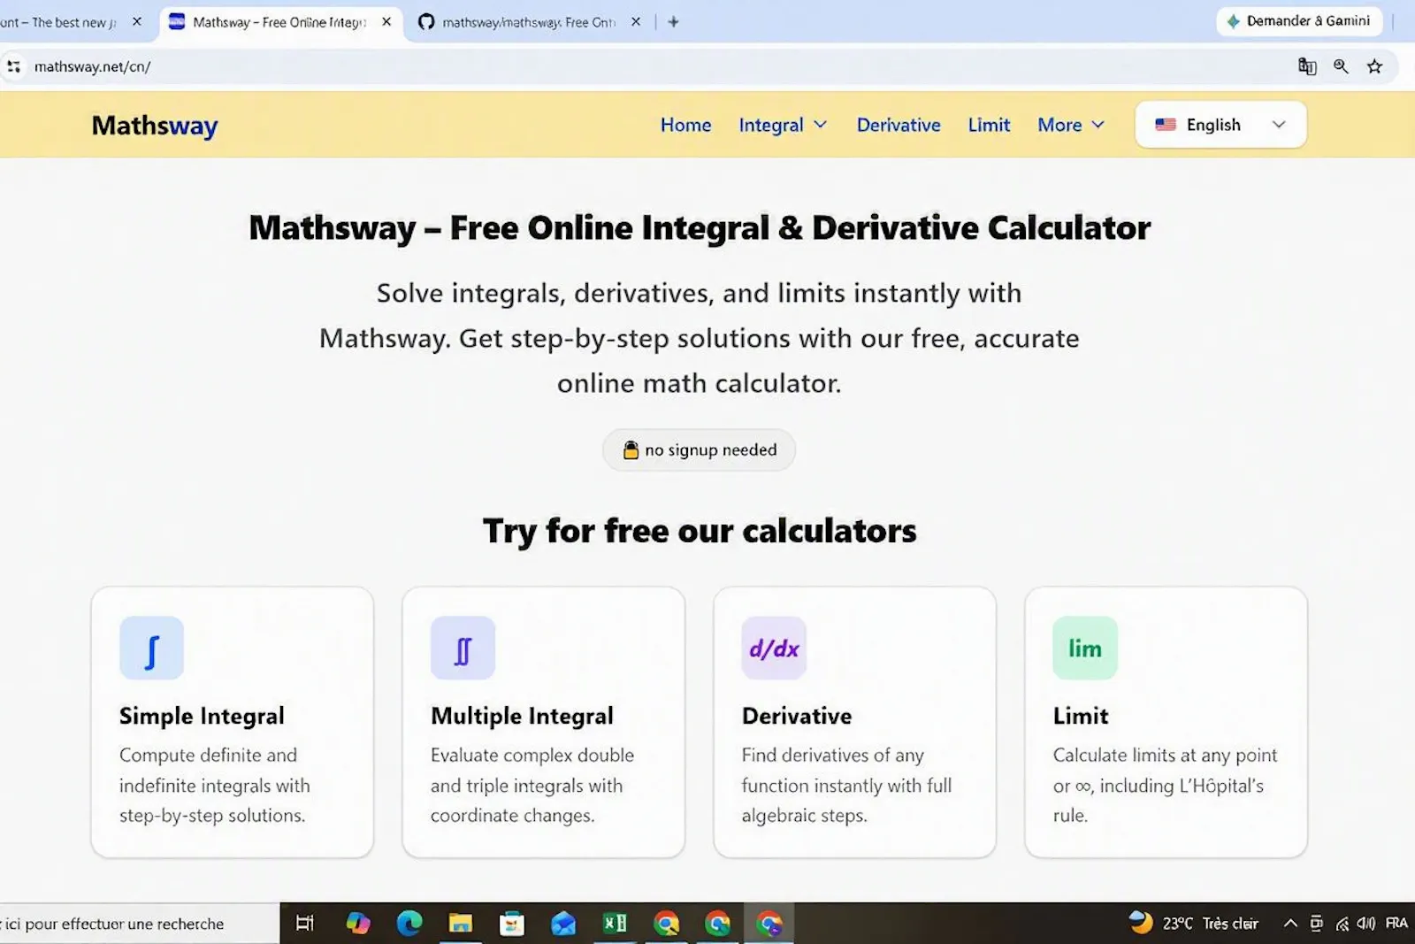Click the Mathsway logo in header
1415x944 pixels.
point(155,126)
